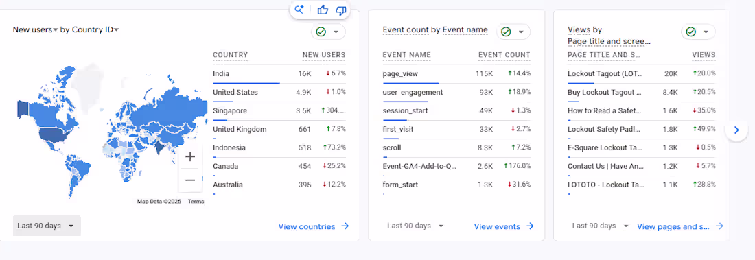Viewport: 755px width, 260px height.
Task: Click the PAGE TITLE AND S... column header
Action: (x=604, y=55)
